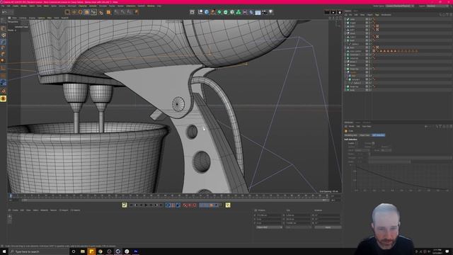Click the timeline playhead marker
The height and width of the screenshot is (255, 453).
(11, 195)
